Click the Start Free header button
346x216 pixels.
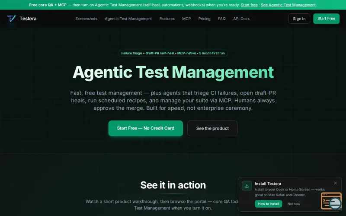(327, 19)
